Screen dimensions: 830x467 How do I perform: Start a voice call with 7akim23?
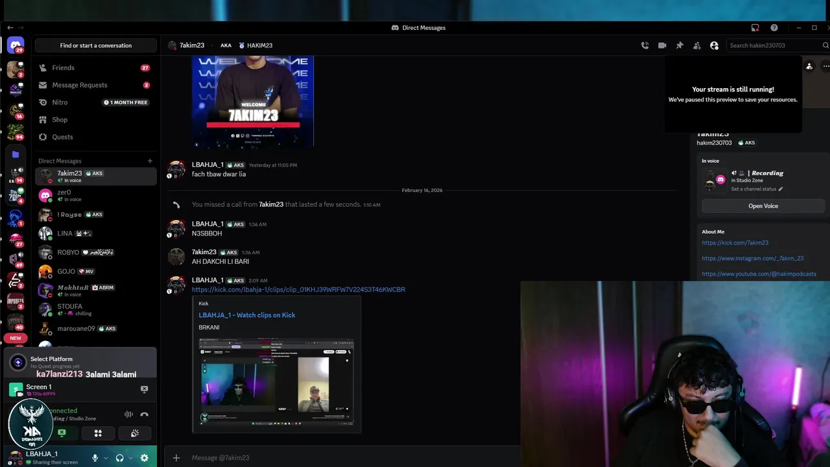click(645, 45)
